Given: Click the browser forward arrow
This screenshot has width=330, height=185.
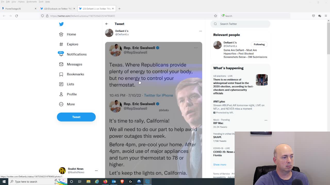Looking at the screenshot, I should coord(10,16).
